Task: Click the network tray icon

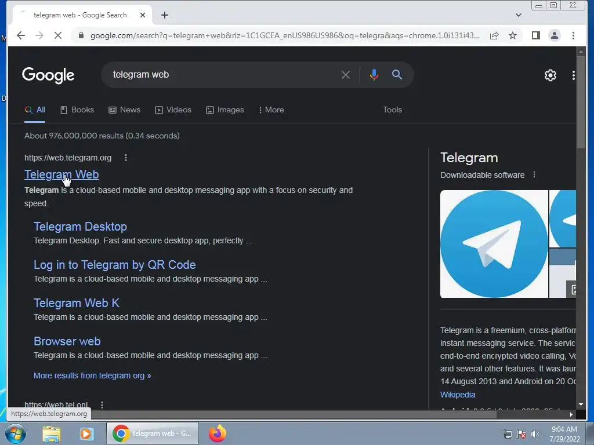Action: tap(507, 434)
